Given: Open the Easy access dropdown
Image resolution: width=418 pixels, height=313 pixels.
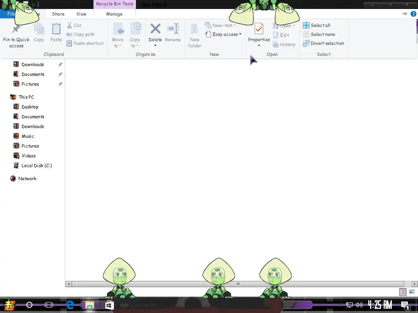Looking at the screenshot, I should pyautogui.click(x=223, y=34).
